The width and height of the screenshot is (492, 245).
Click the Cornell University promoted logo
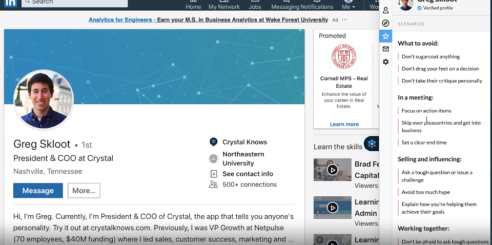pos(344,56)
